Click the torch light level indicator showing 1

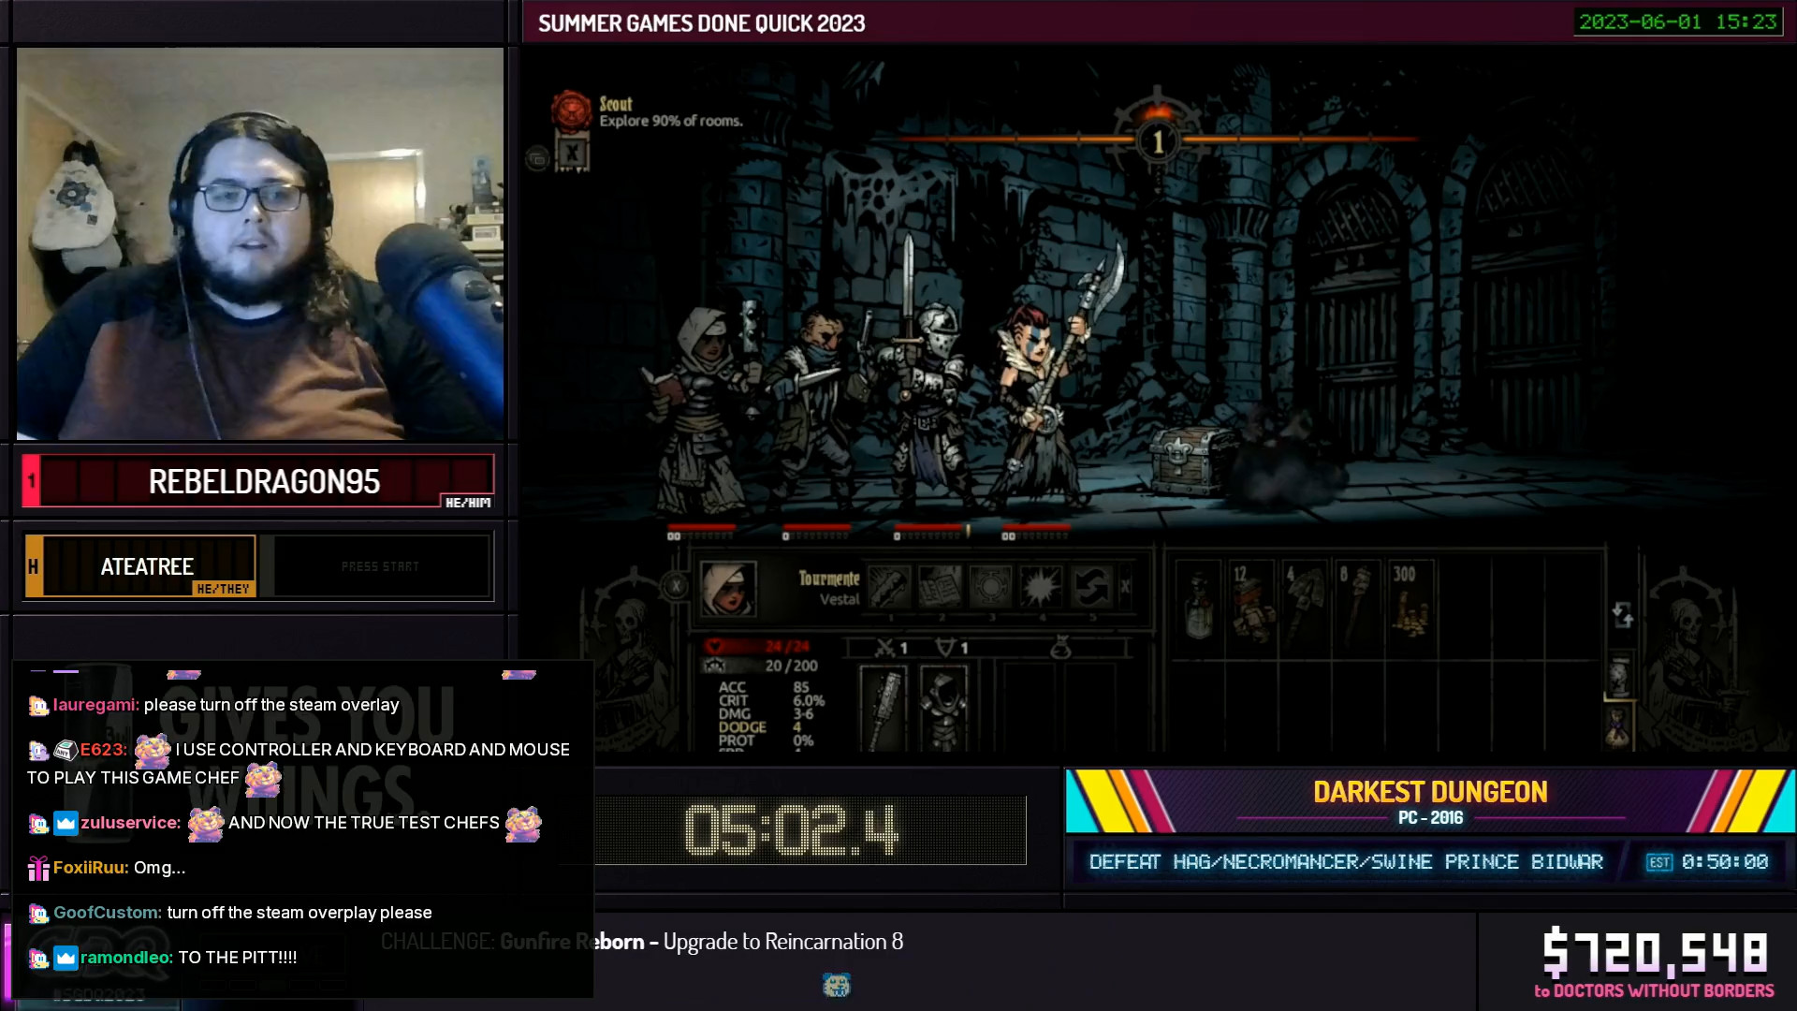(1158, 139)
